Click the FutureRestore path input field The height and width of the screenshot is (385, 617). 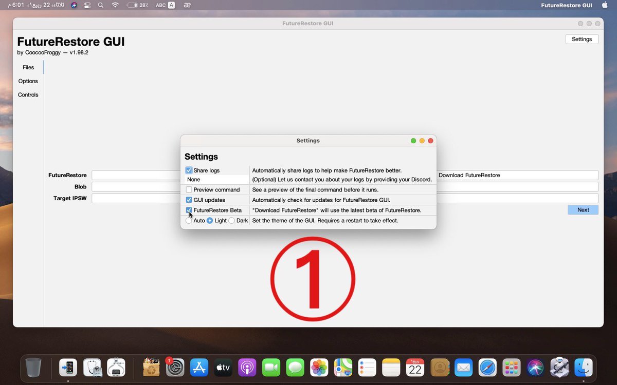[136, 175]
